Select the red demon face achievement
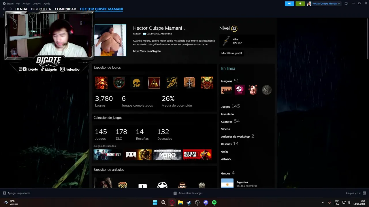This screenshot has width=369, height=207. [207, 83]
